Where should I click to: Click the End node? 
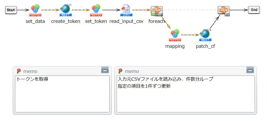pyautogui.click(x=254, y=10)
